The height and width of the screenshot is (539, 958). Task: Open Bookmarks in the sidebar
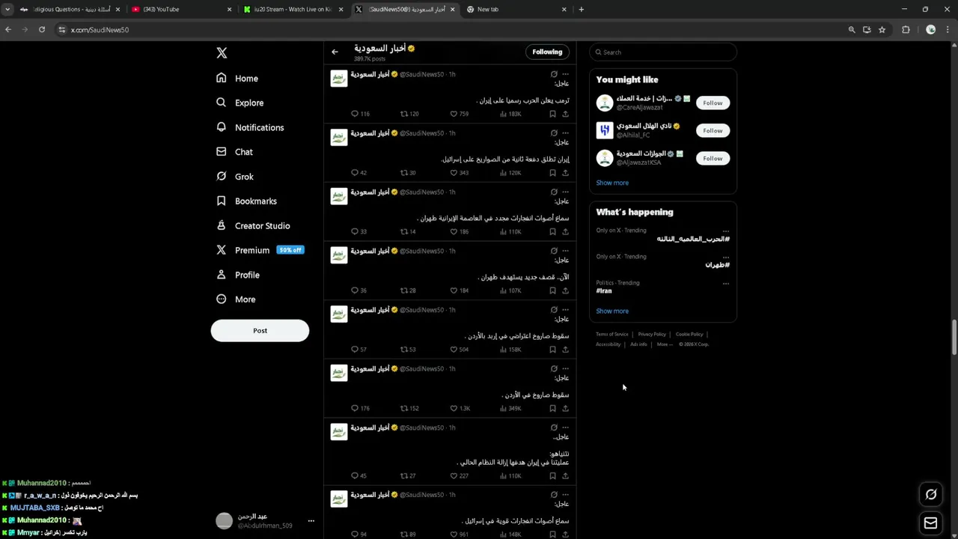click(246, 201)
